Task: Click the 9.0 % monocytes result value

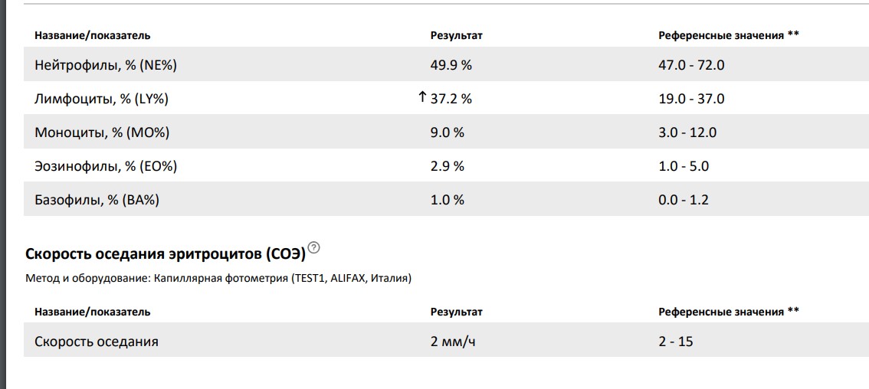Action: click(447, 132)
